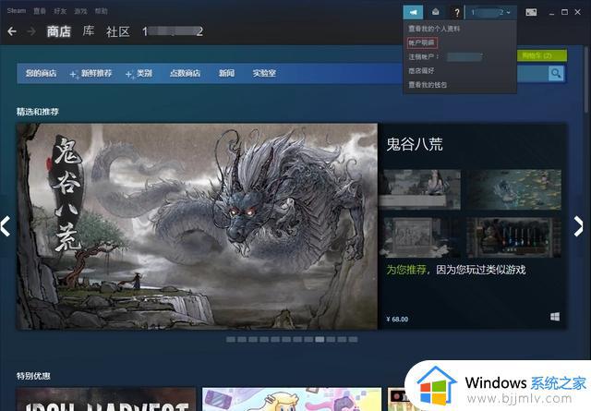
Task: Click the store page vertical scrollbar
Action: pos(587,79)
